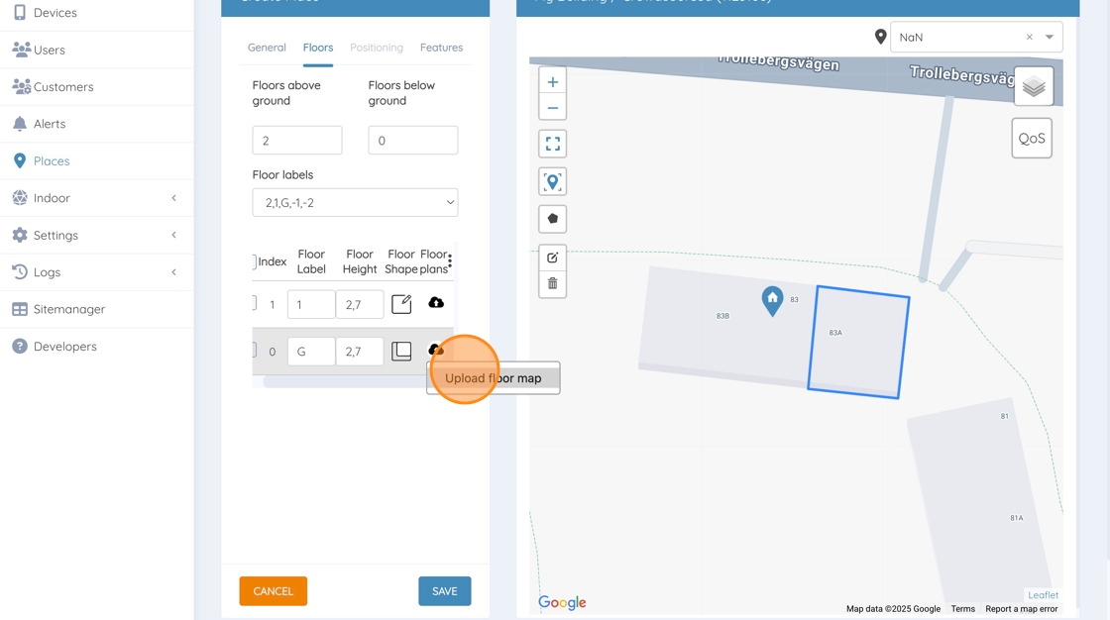Click the CANCEL button

point(274,591)
